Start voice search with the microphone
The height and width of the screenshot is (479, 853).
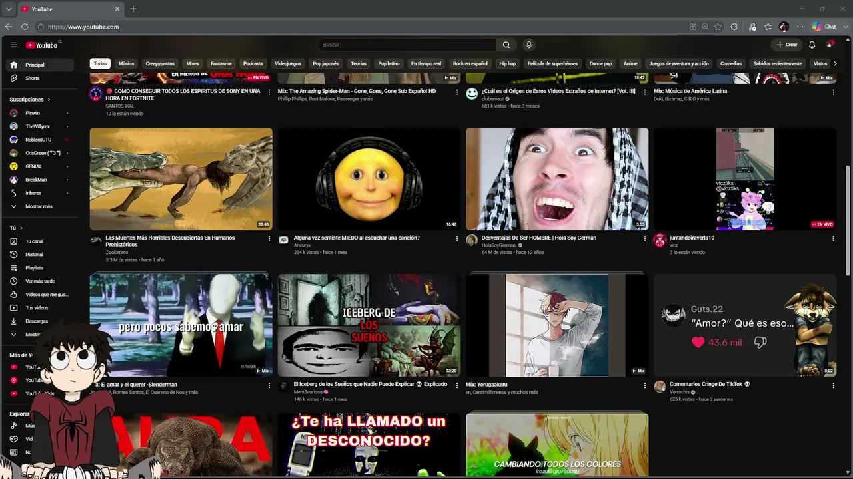coord(529,45)
